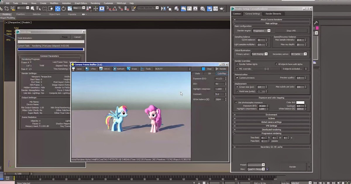Increase the White balance [K] spinner in ColorMap

226,99
